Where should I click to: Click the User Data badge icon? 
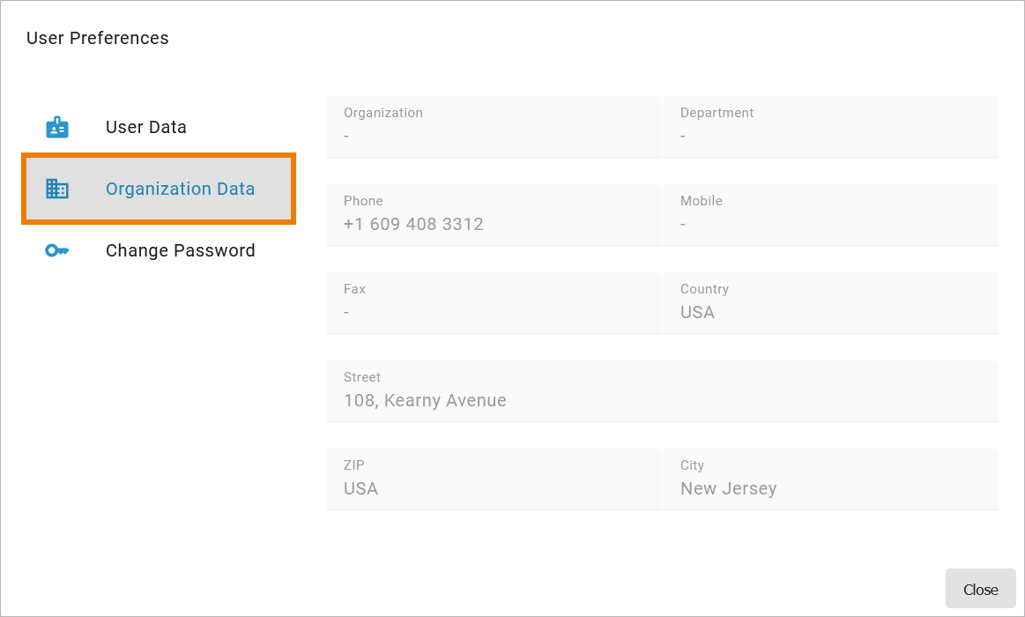(x=57, y=127)
